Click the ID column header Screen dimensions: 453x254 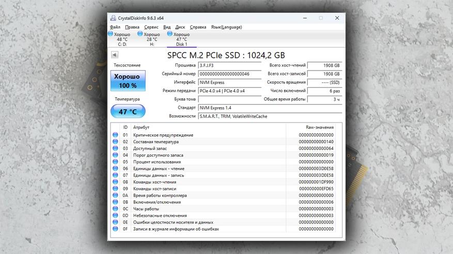click(125, 127)
